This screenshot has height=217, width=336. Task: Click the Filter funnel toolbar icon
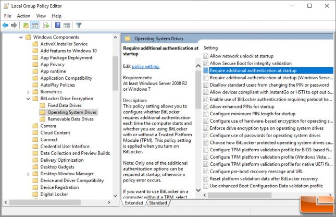tap(79, 26)
